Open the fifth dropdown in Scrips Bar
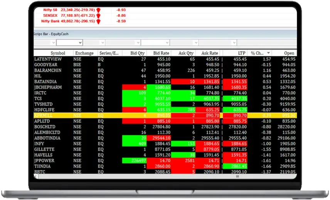Image resolution: width=330 pixels, height=200 pixels. (x=155, y=43)
